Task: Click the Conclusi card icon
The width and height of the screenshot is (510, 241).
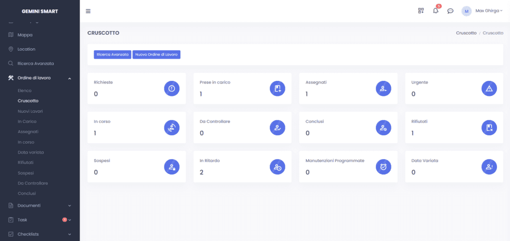Action: (383, 128)
